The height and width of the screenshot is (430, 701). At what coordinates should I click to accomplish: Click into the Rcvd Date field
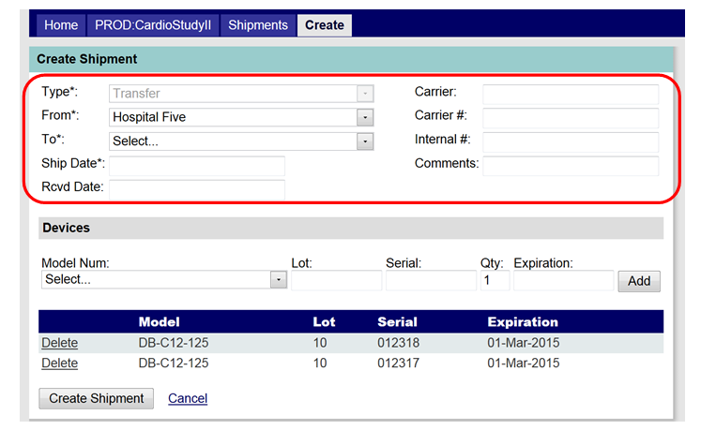[197, 189]
